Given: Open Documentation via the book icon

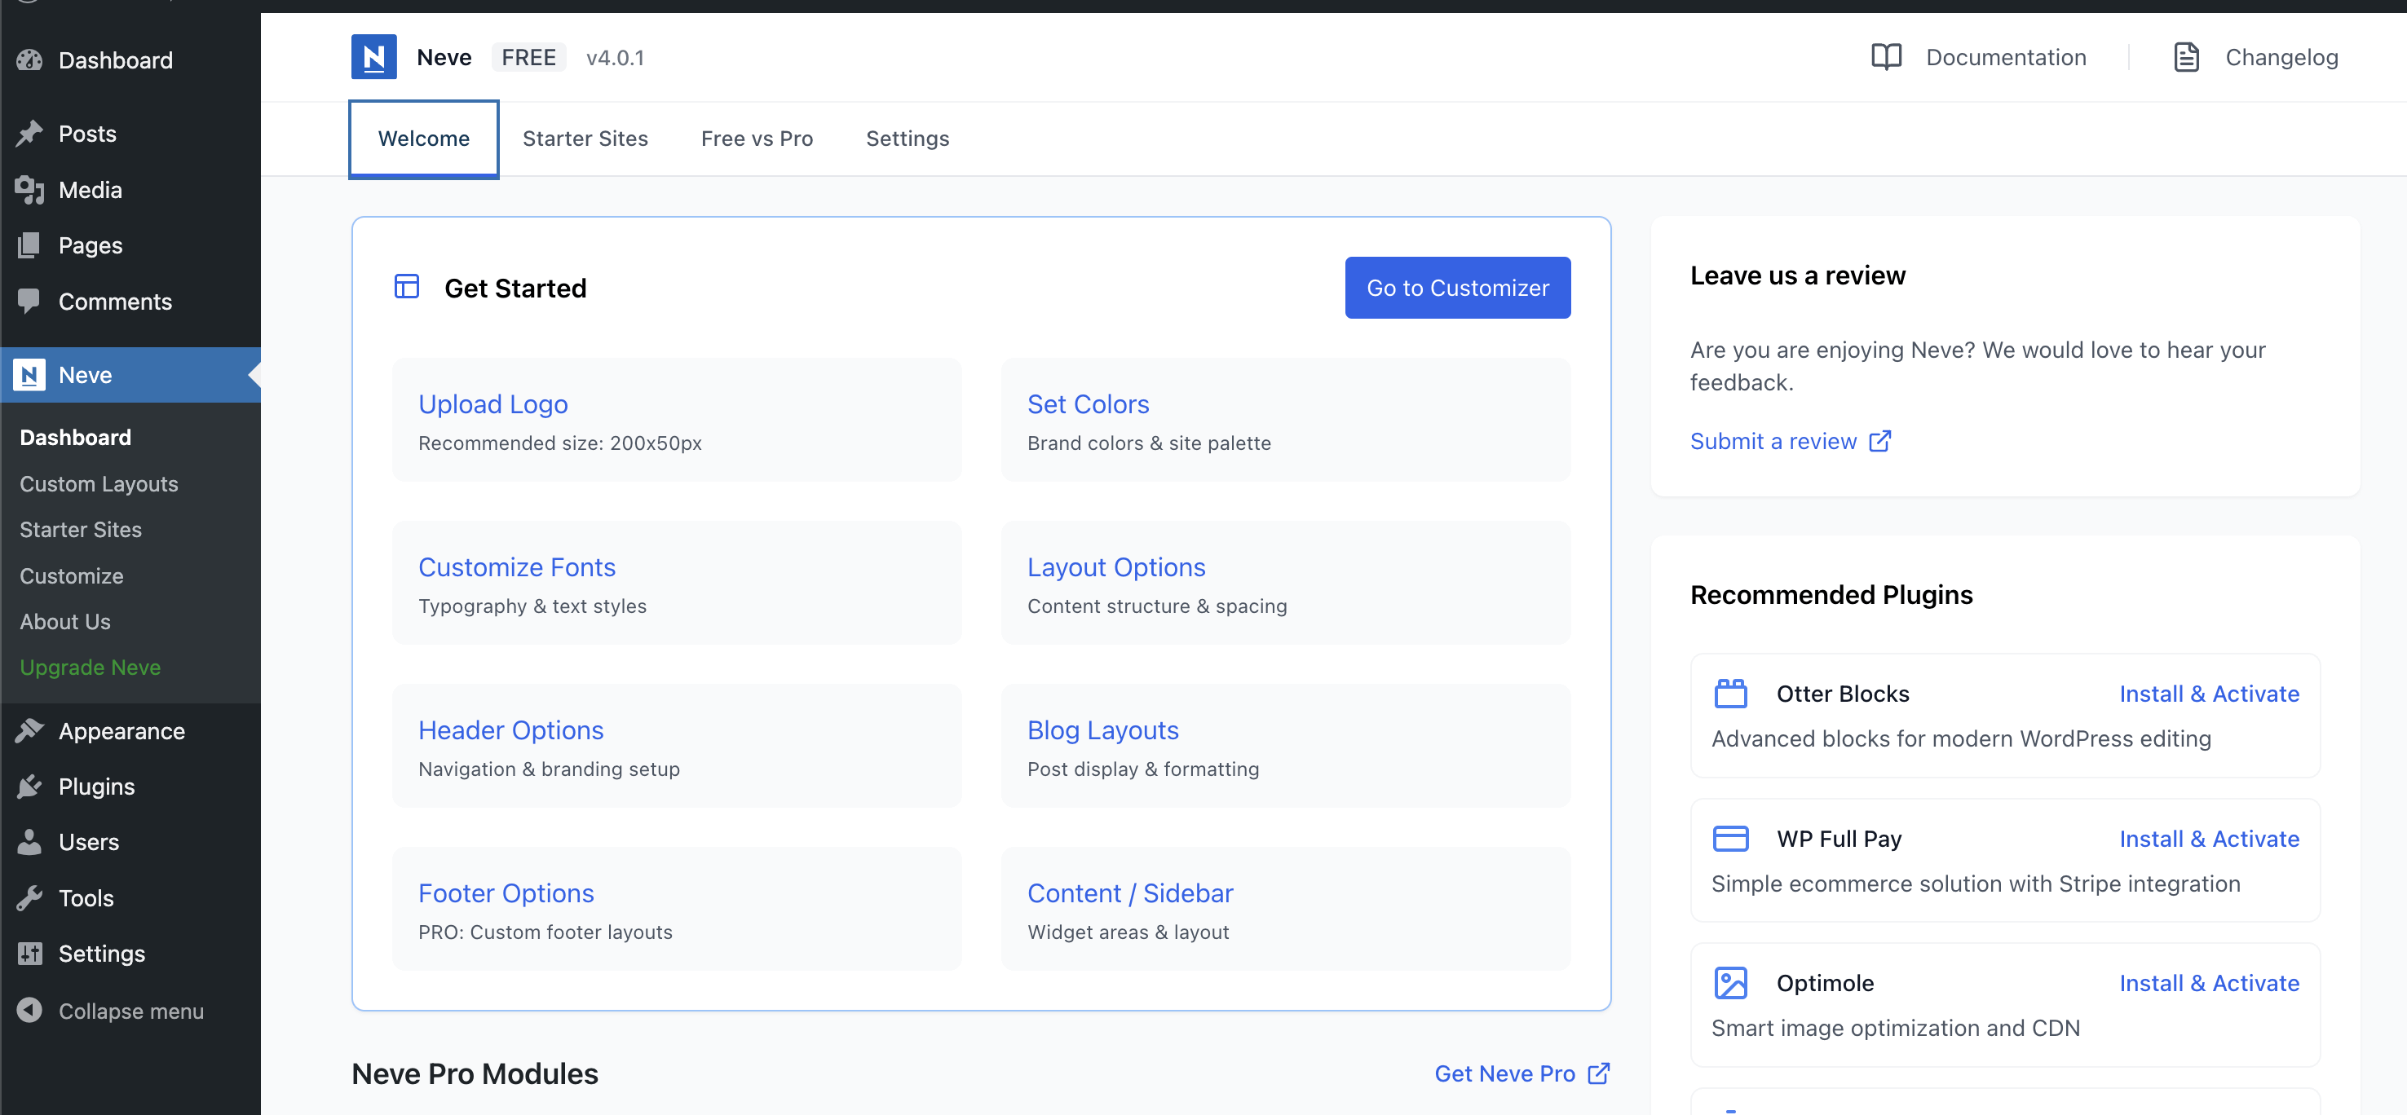Looking at the screenshot, I should pos(1886,57).
